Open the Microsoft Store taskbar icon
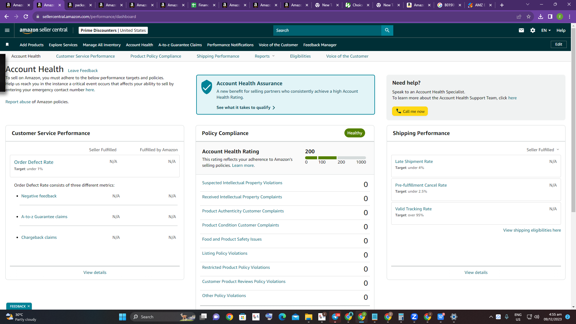This screenshot has width=576, height=324. click(243, 317)
